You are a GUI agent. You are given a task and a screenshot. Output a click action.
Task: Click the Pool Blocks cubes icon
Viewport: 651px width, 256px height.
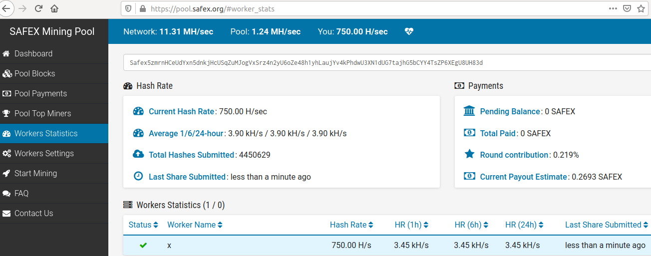[x=7, y=73]
